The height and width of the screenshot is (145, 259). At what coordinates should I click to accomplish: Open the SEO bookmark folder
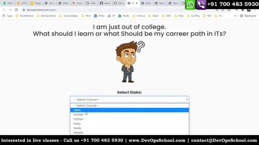point(207,16)
